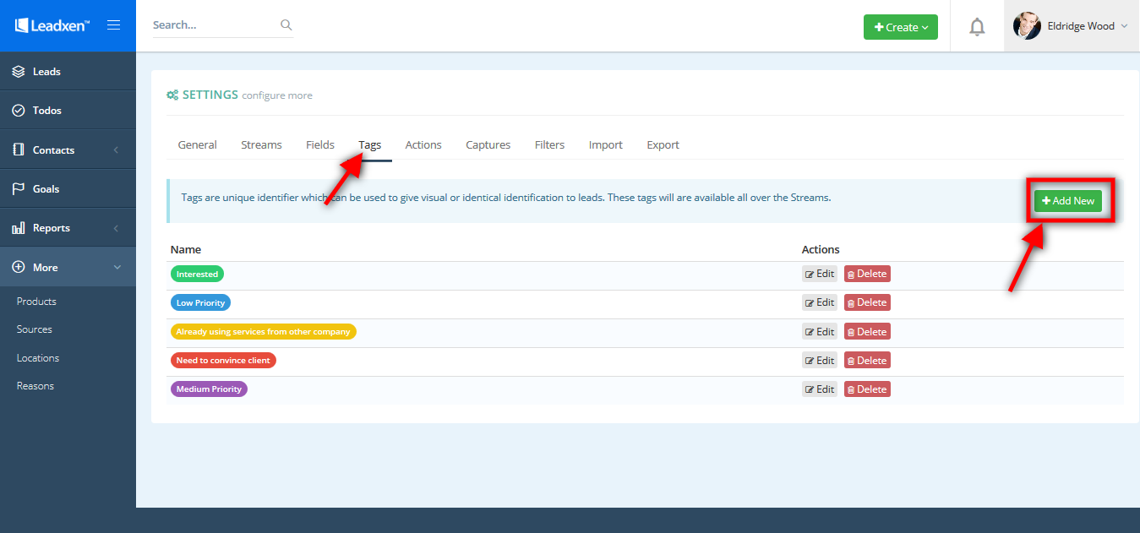Edit the Already using services tag
The image size is (1140, 533).
point(820,332)
